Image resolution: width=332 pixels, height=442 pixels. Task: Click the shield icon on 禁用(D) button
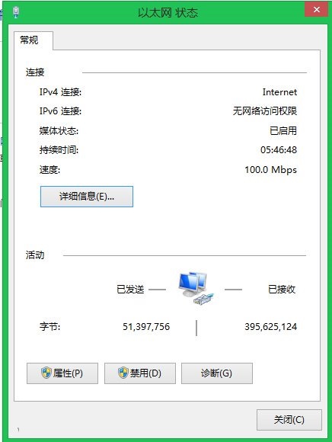point(123,373)
